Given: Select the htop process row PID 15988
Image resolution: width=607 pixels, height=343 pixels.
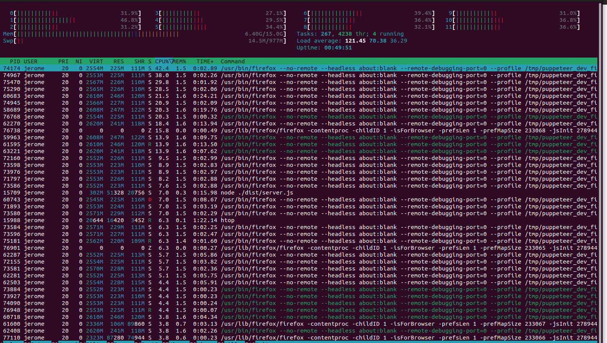Looking at the screenshot, I should pos(299,220).
